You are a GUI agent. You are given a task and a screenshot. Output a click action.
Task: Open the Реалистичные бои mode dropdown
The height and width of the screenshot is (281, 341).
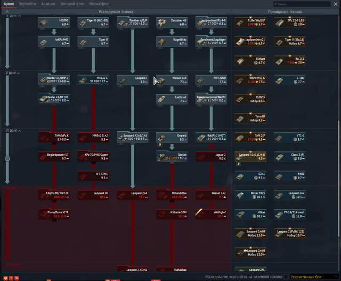tap(314, 277)
